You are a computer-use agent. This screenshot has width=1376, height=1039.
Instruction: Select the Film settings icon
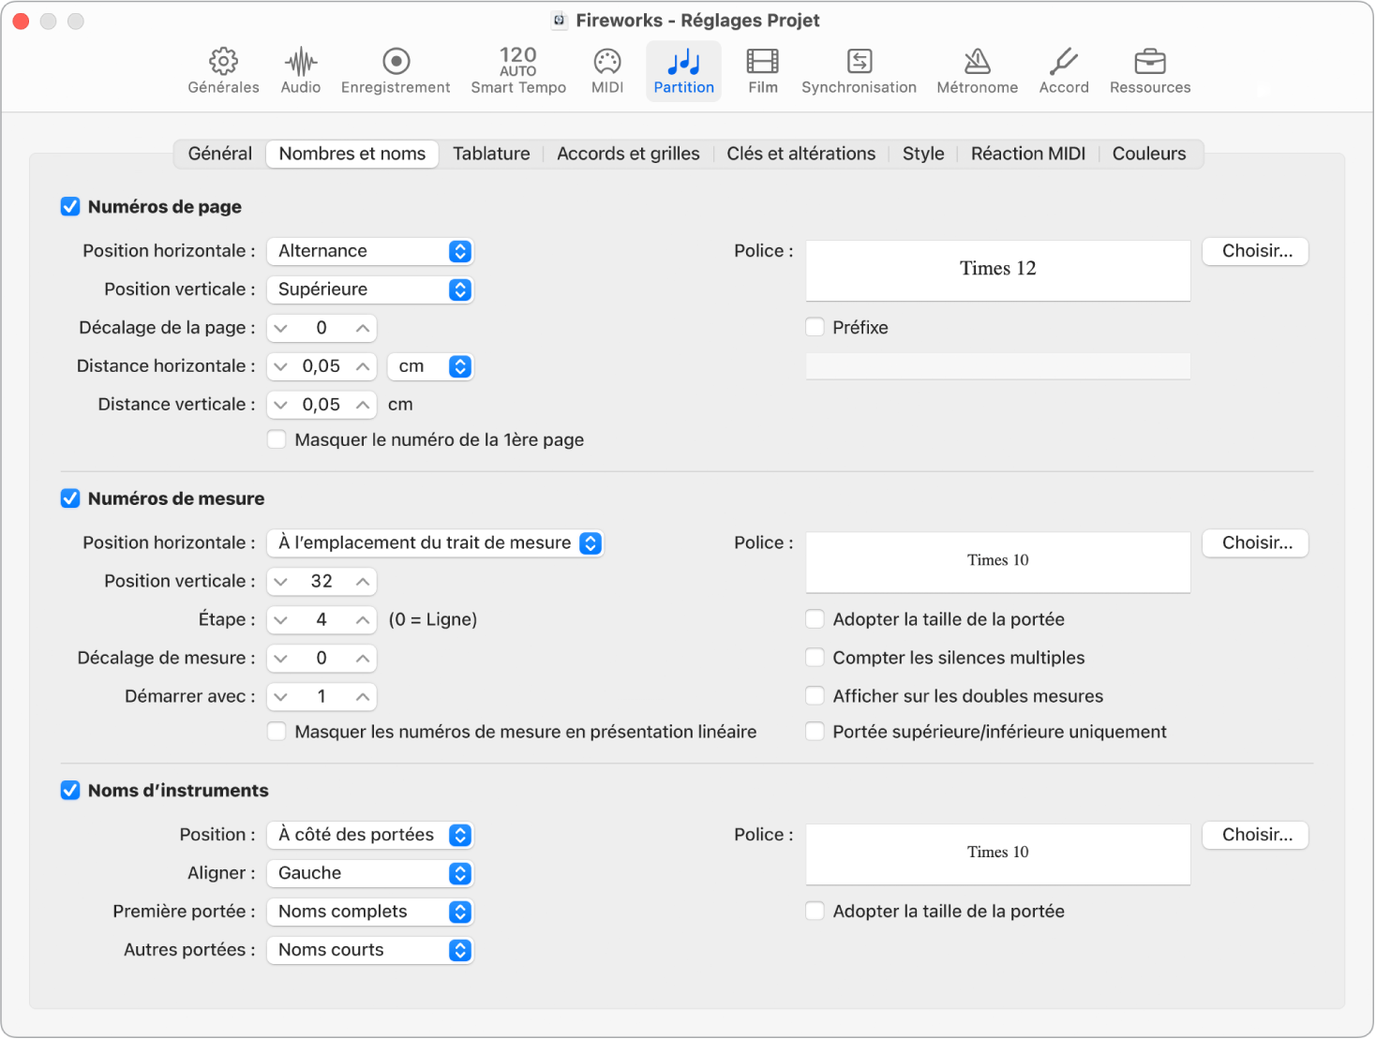pos(762,70)
